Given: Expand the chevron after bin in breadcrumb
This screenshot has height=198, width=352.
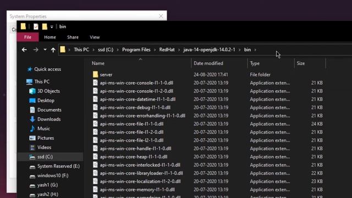Looking at the screenshot, I should (255, 50).
